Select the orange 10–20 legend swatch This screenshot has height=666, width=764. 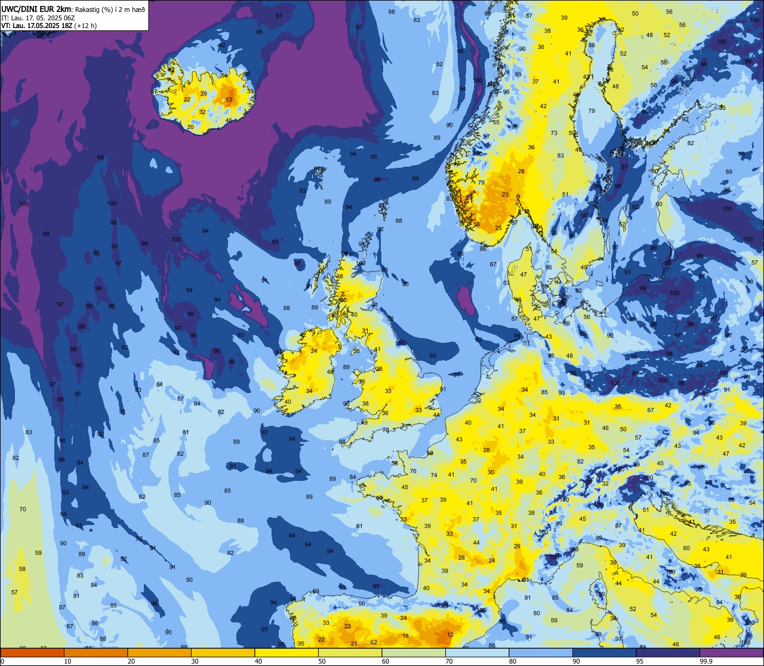[x=95, y=653]
